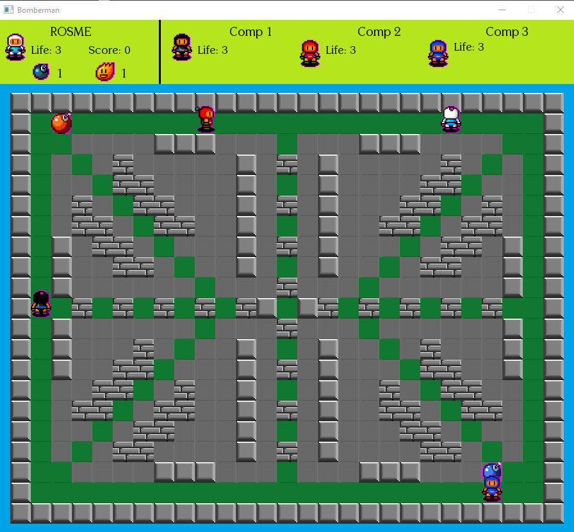The width and height of the screenshot is (574, 532).
Task: Click the 'Score: 0' label
Action: [110, 50]
